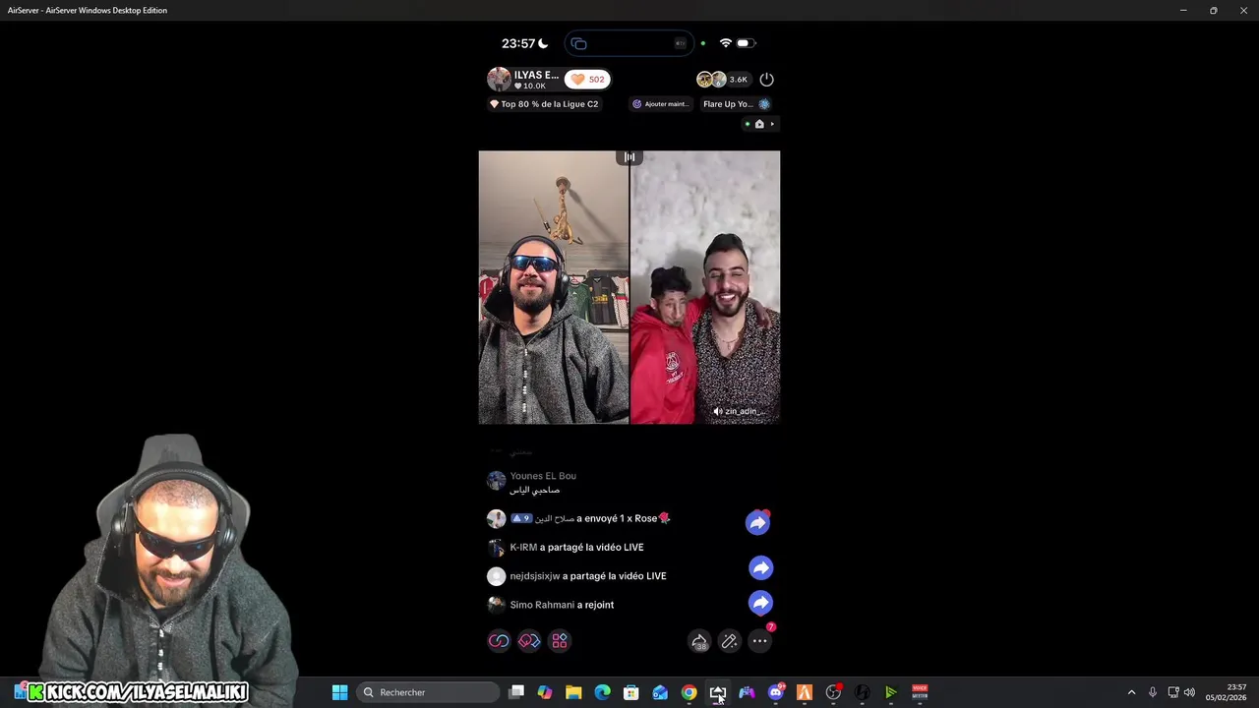Open the volume speaker tray icon
This screenshot has width=1259, height=708.
1189,692
